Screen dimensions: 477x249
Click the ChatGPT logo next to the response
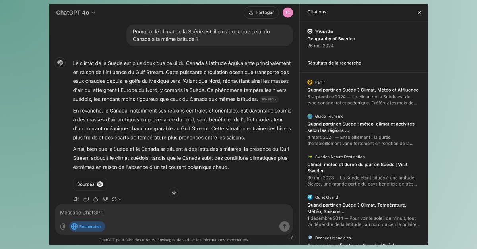60,63
